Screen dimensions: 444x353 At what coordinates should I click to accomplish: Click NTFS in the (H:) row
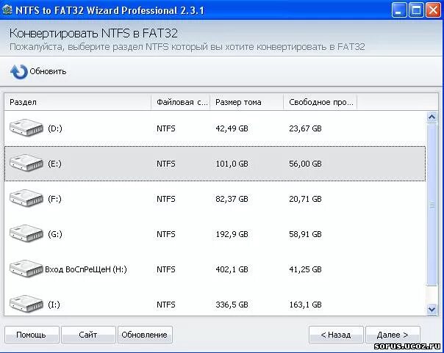tap(166, 269)
